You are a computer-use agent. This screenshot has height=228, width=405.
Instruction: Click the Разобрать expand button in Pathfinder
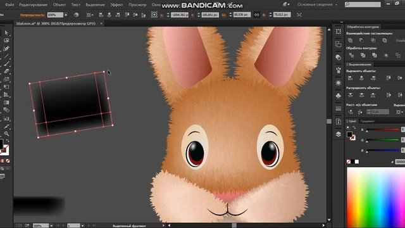click(x=400, y=41)
